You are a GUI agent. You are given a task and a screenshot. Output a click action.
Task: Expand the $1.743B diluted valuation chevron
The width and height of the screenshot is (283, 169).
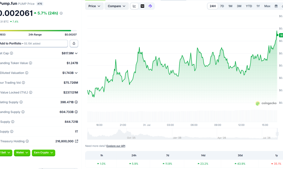pos(76,73)
